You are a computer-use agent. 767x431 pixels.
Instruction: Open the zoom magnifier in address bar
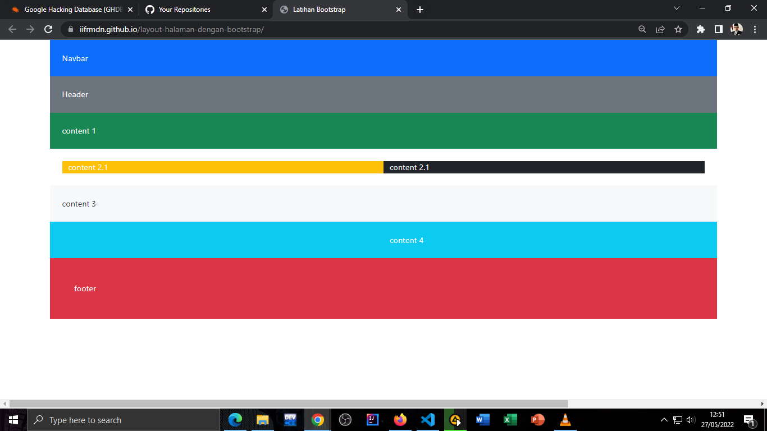click(642, 29)
